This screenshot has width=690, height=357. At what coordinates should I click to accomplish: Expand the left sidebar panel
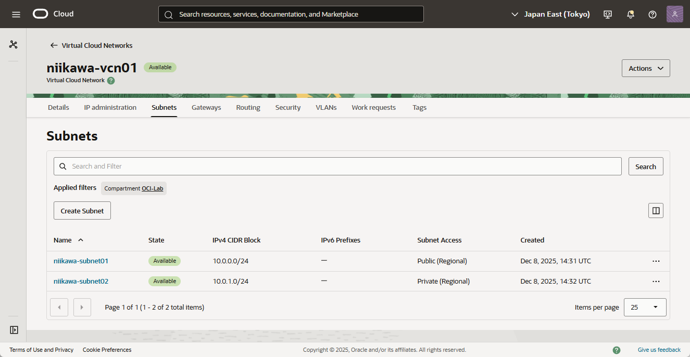pyautogui.click(x=14, y=330)
